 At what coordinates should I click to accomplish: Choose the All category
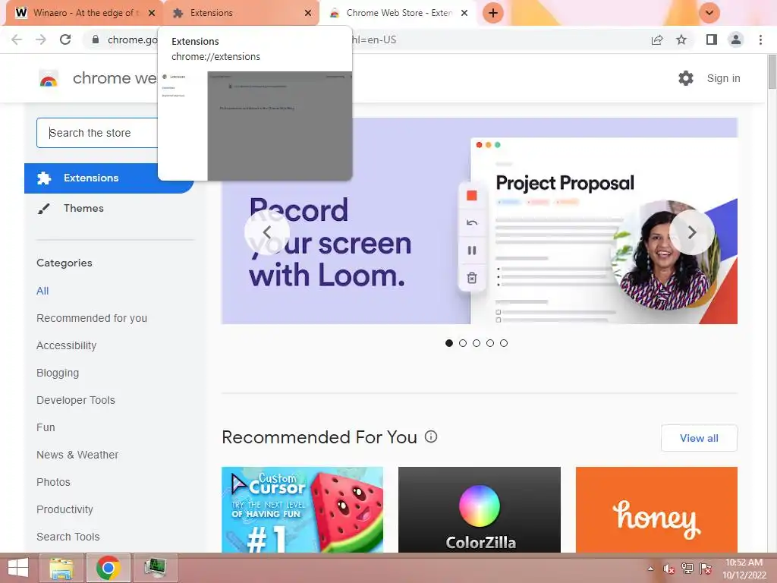(42, 291)
